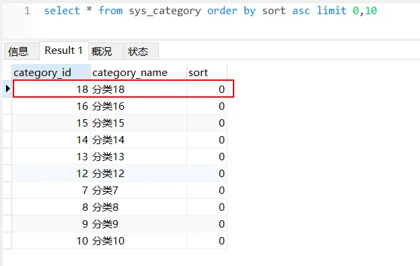Select cell with category_id 8
Image resolution: width=420 pixels, height=266 pixels.
(51, 207)
